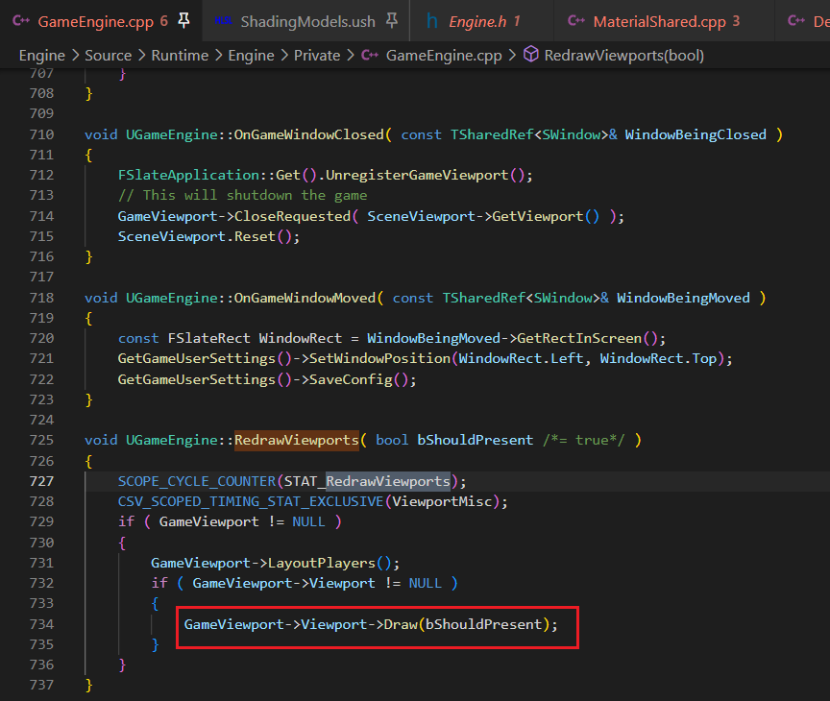Click the C++ file icon in breadcrumb
This screenshot has width=830, height=701.
click(370, 56)
